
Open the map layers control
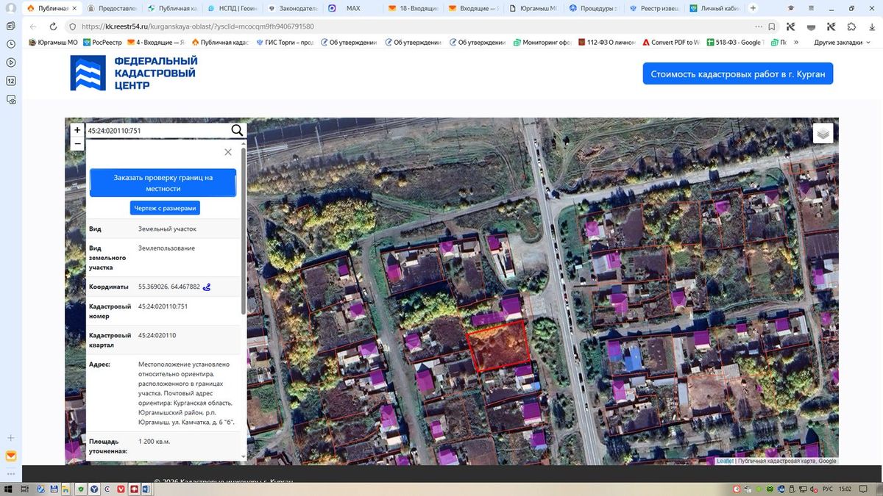[x=823, y=134]
